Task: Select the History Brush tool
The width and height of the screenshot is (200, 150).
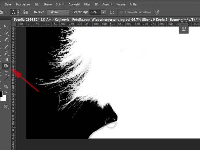Action: tap(6, 53)
